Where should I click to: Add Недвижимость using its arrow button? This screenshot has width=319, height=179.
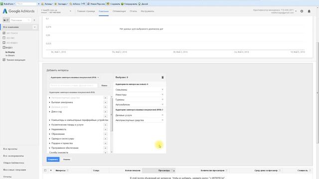tap(105, 129)
